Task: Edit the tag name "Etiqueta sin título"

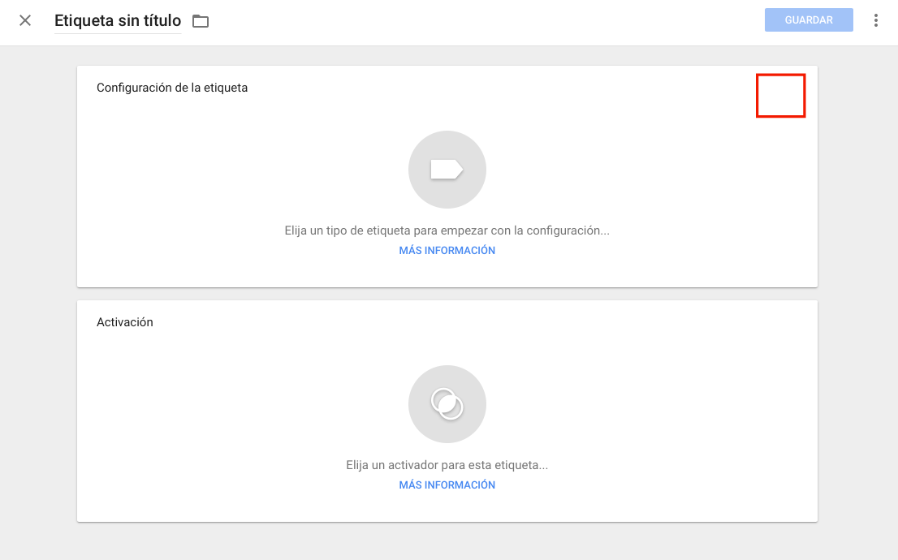Action: 118,20
